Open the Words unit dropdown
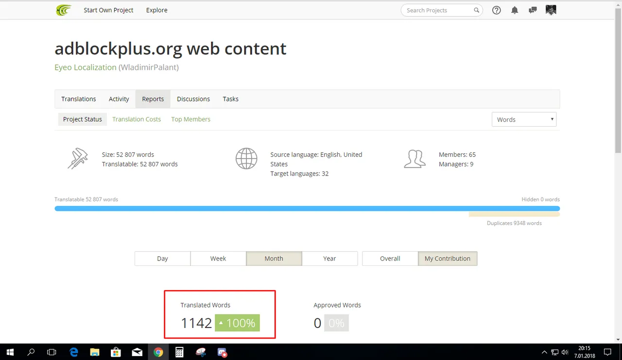The height and width of the screenshot is (360, 622). tap(524, 119)
